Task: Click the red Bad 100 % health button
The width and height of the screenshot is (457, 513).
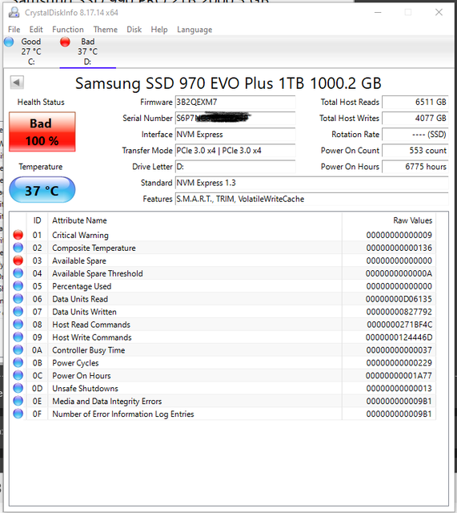Action: [42, 131]
